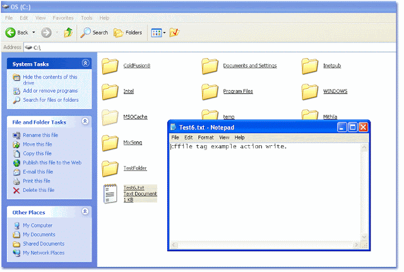Image resolution: width=404 pixels, height=272 pixels.
Task: Open Explorer Tools menu
Action: pyautogui.click(x=86, y=18)
